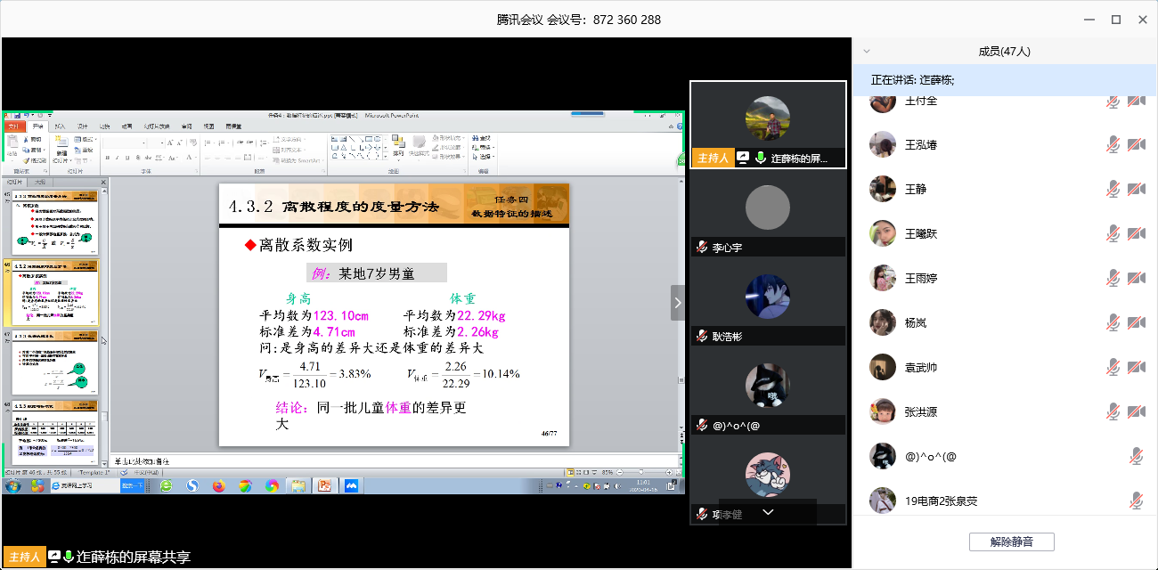This screenshot has width=1158, height=570.
Task: Click 杨岚's muted microphone icon
Action: pyautogui.click(x=1113, y=322)
